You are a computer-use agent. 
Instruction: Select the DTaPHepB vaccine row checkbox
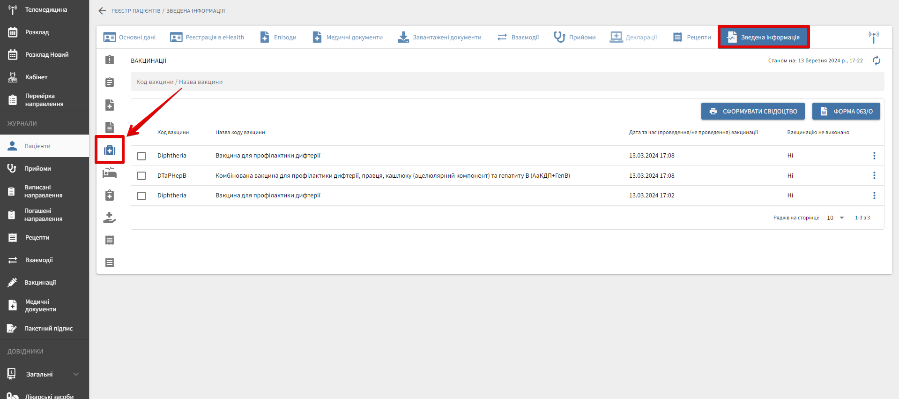pos(141,176)
